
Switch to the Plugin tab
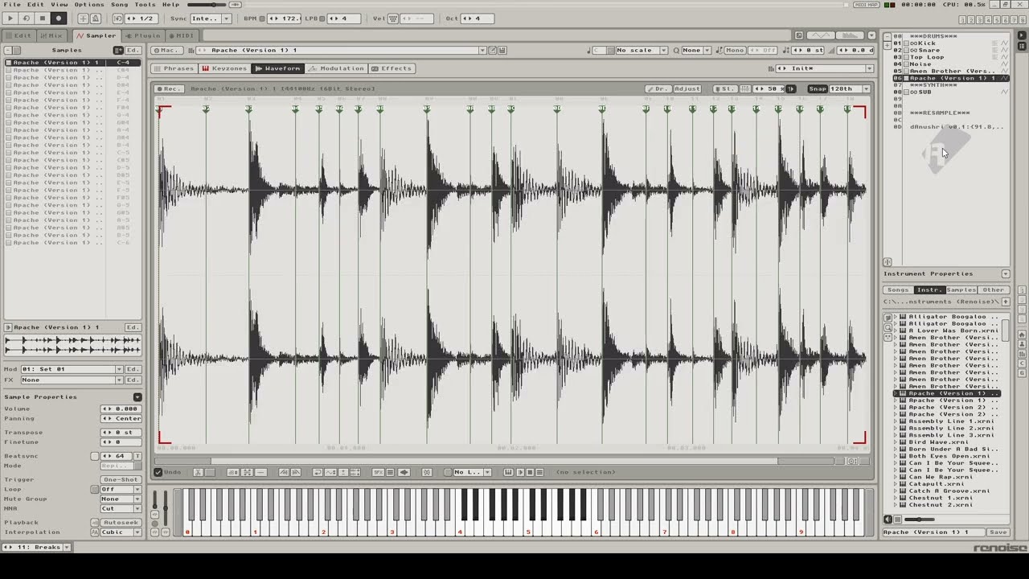[x=142, y=35]
